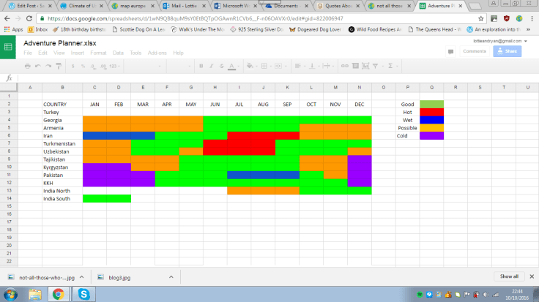
Task: Click the undo arrow in the toolbar
Action: 38,66
